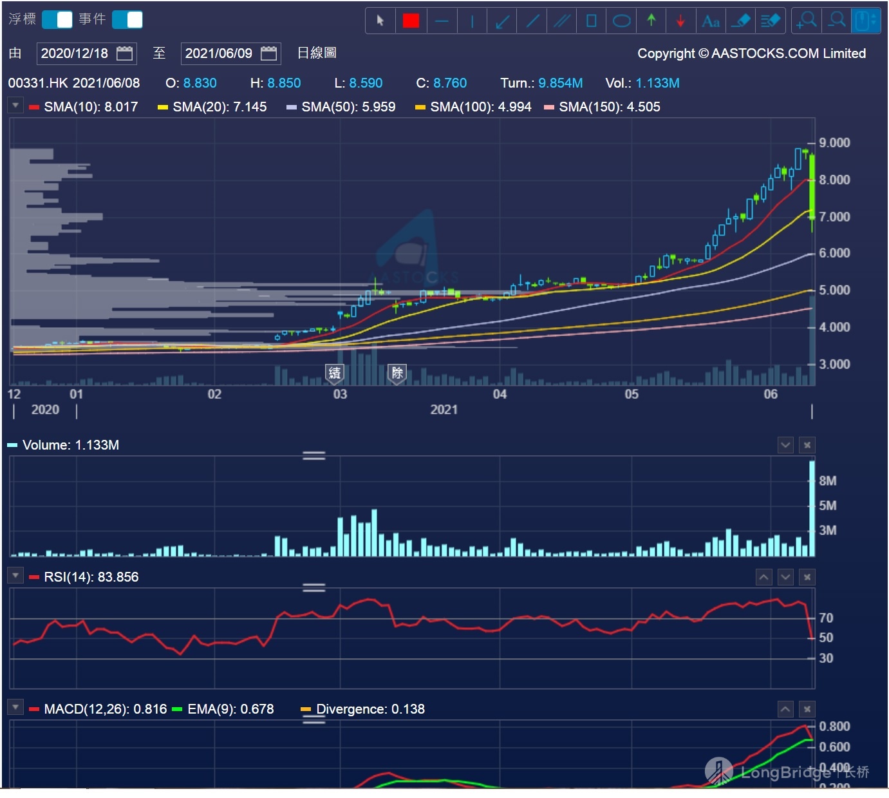Toggle the 浮標 cursor switch

57,19
